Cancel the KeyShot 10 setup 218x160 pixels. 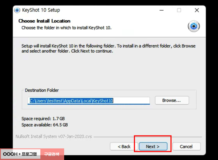click(186, 146)
